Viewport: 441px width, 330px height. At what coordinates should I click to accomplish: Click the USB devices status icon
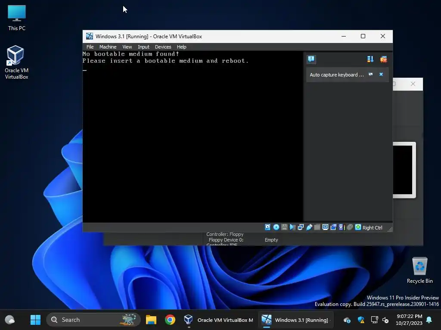point(309,227)
